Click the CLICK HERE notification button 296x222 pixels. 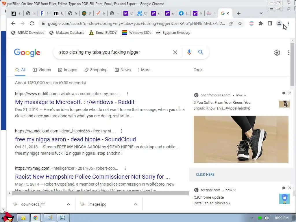coord(205,175)
